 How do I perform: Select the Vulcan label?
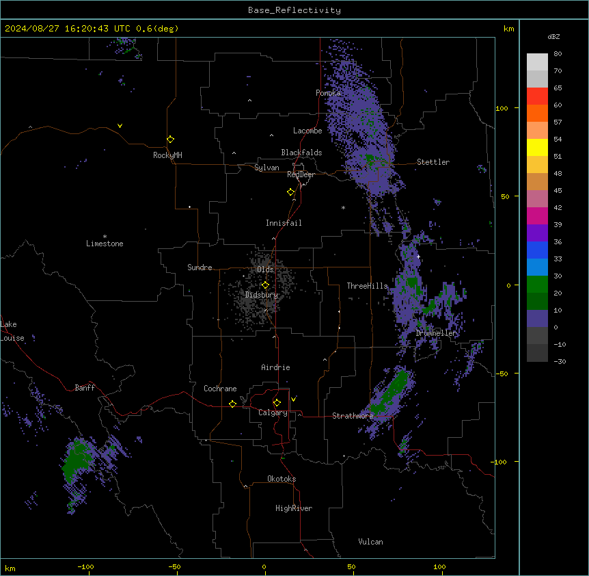point(371,542)
